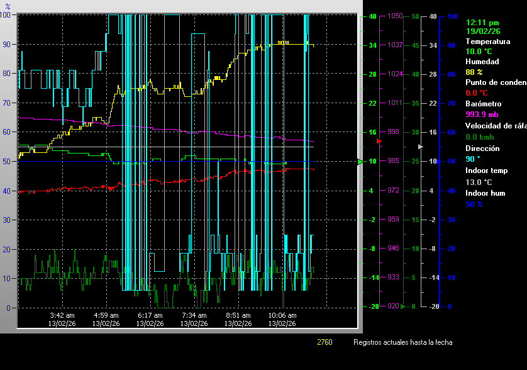Click the 3:42 am time axis label
Image resolution: width=527 pixels, height=370 pixels.
(62, 315)
